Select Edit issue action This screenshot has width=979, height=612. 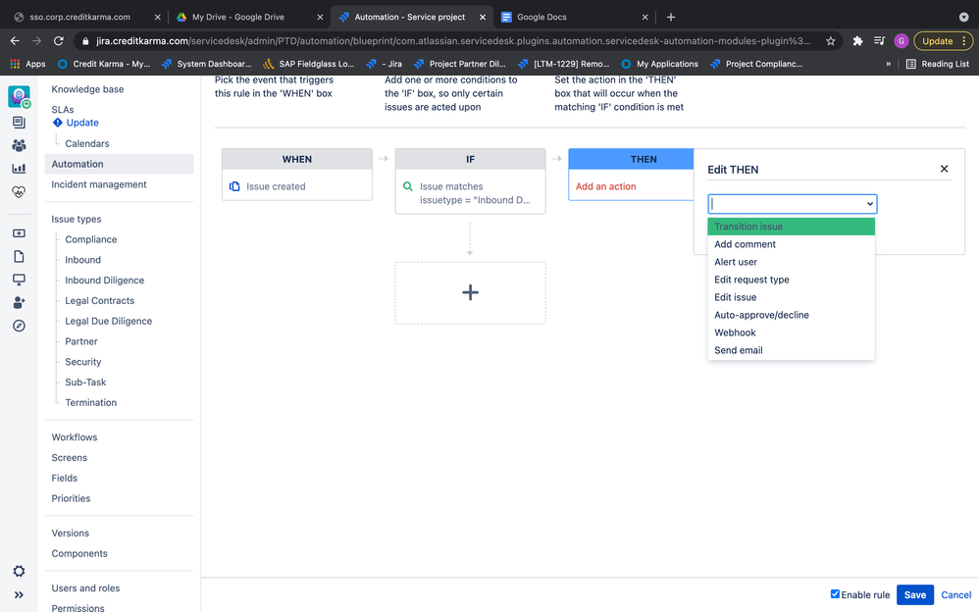pyautogui.click(x=791, y=297)
